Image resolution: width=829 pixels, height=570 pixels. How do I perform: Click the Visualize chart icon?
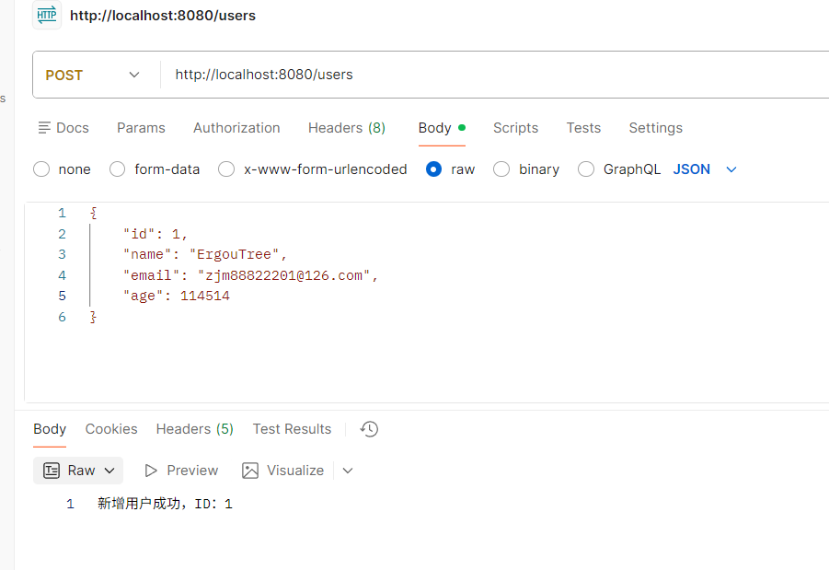point(250,471)
